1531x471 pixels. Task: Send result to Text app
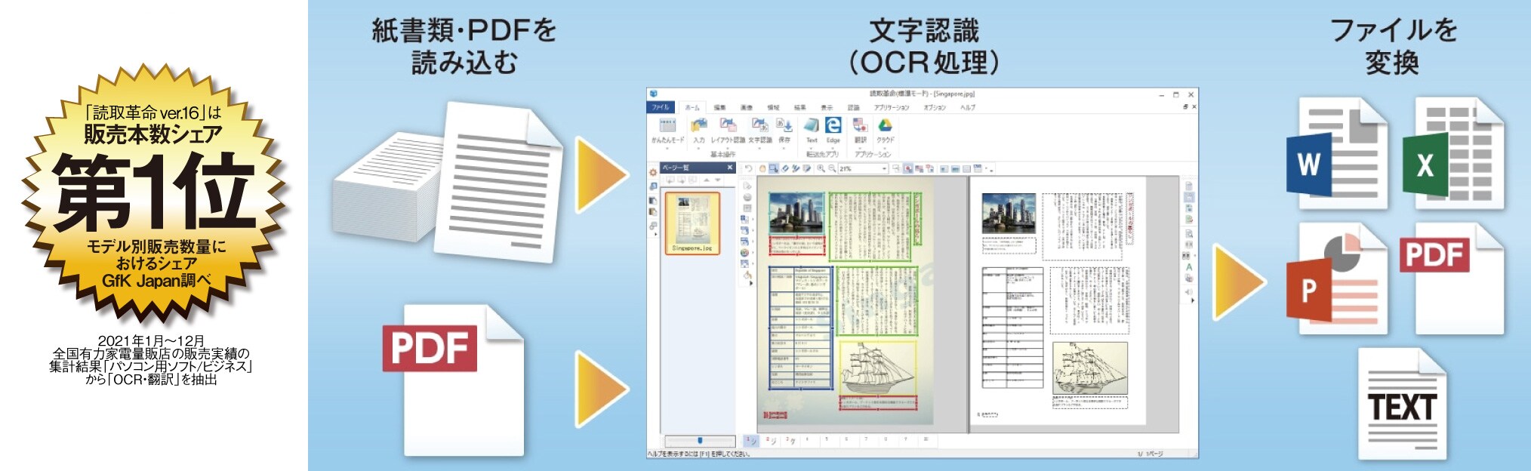tap(812, 130)
